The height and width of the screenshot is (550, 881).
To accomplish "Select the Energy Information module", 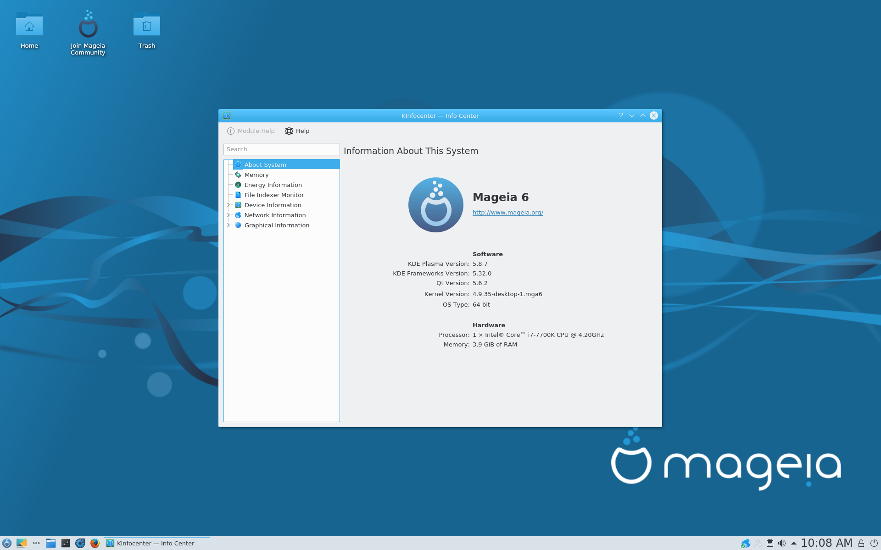I will point(273,185).
